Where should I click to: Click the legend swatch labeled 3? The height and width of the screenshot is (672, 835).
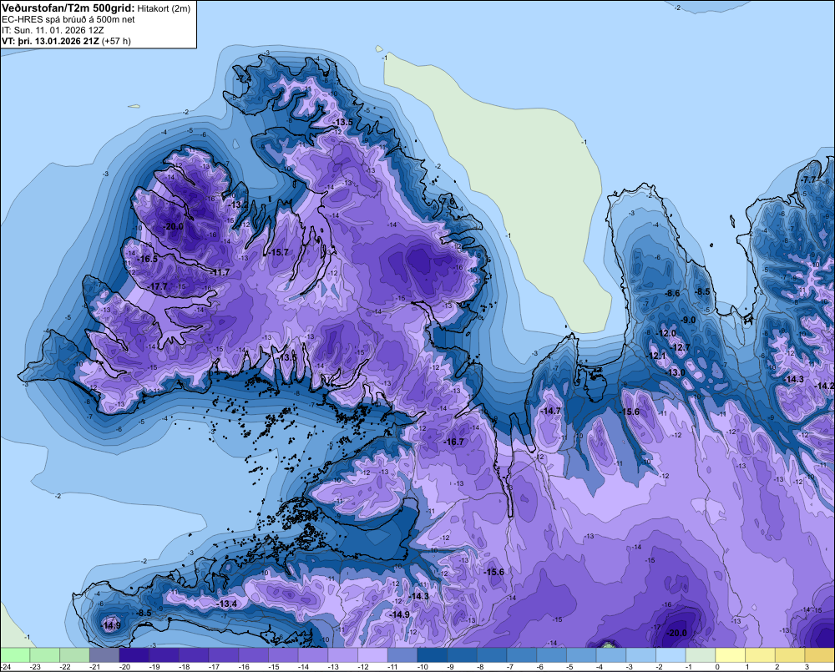820,654
